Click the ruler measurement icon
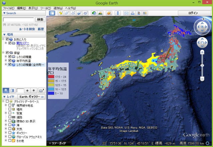Screen dimensions: 213x147 117,13
